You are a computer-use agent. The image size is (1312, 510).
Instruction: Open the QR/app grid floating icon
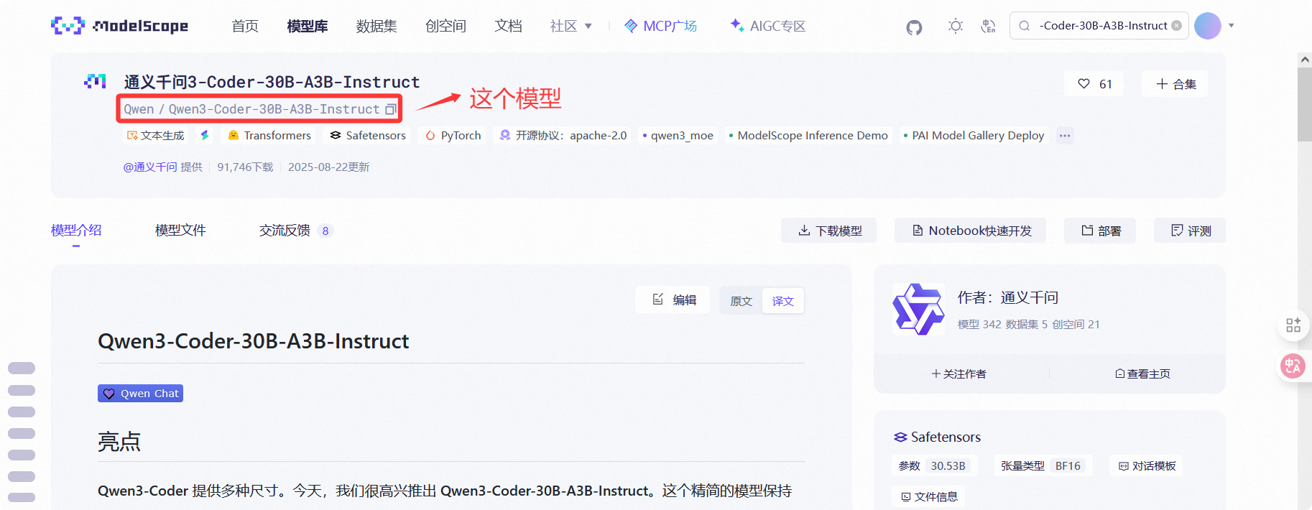(x=1293, y=325)
